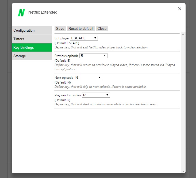Screen dimensions: 196x178
Task: Open the Storage tab
Action: coord(32,56)
